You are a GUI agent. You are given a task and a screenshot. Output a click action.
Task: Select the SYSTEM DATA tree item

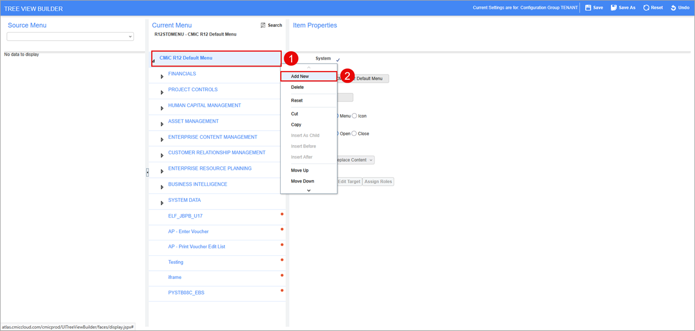point(184,200)
